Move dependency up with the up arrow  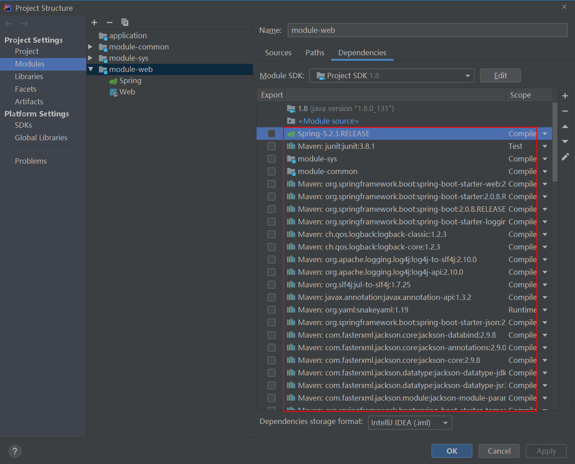click(x=565, y=126)
